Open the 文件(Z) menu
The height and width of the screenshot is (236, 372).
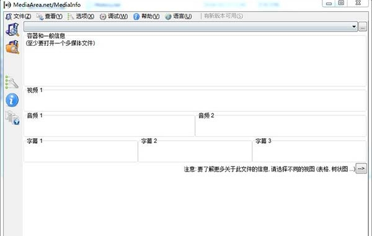coord(18,16)
